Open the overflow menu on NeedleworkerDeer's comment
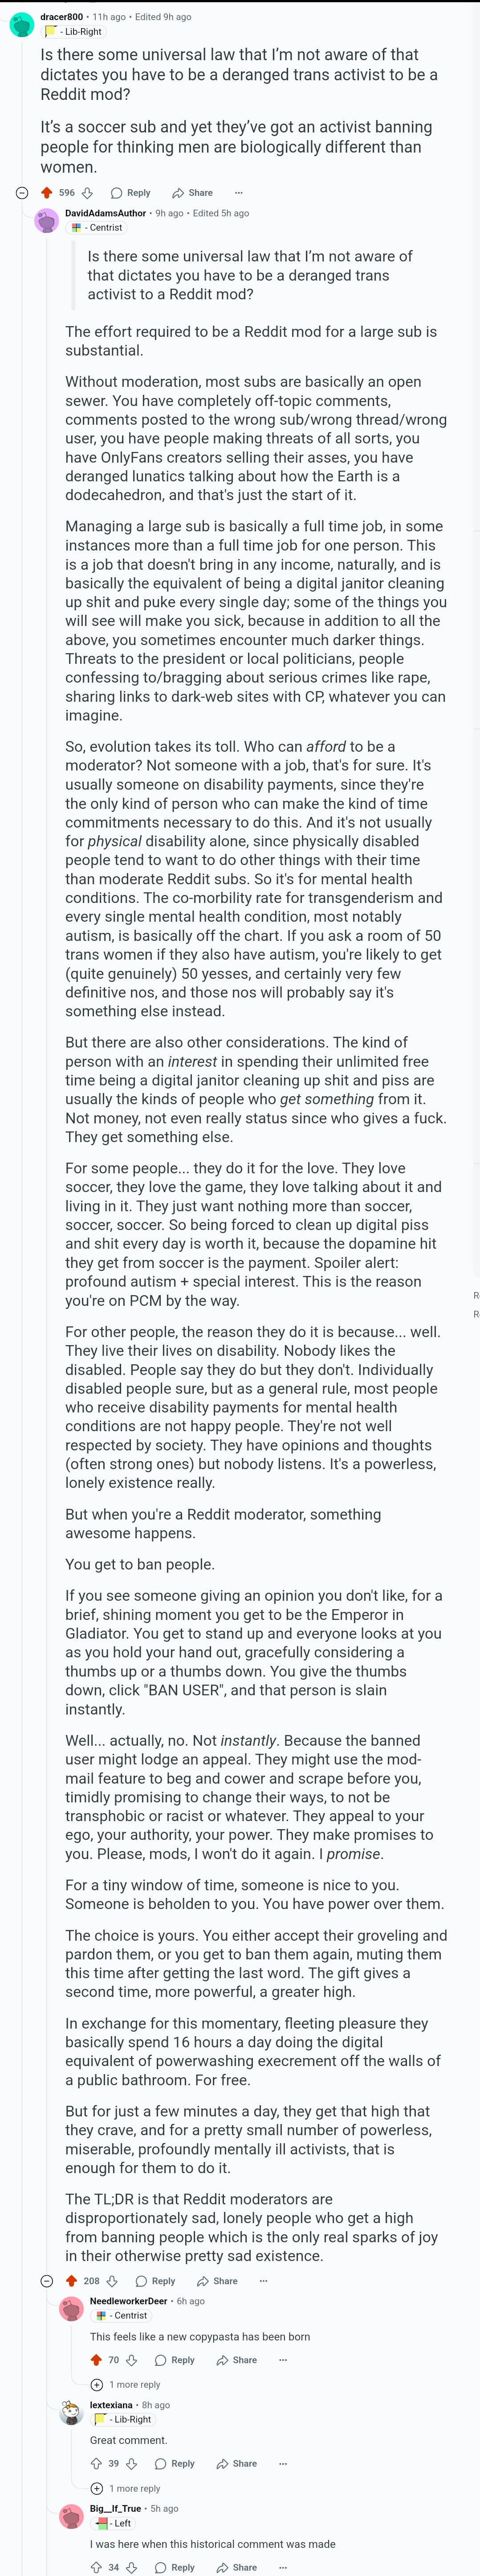 (x=283, y=2360)
